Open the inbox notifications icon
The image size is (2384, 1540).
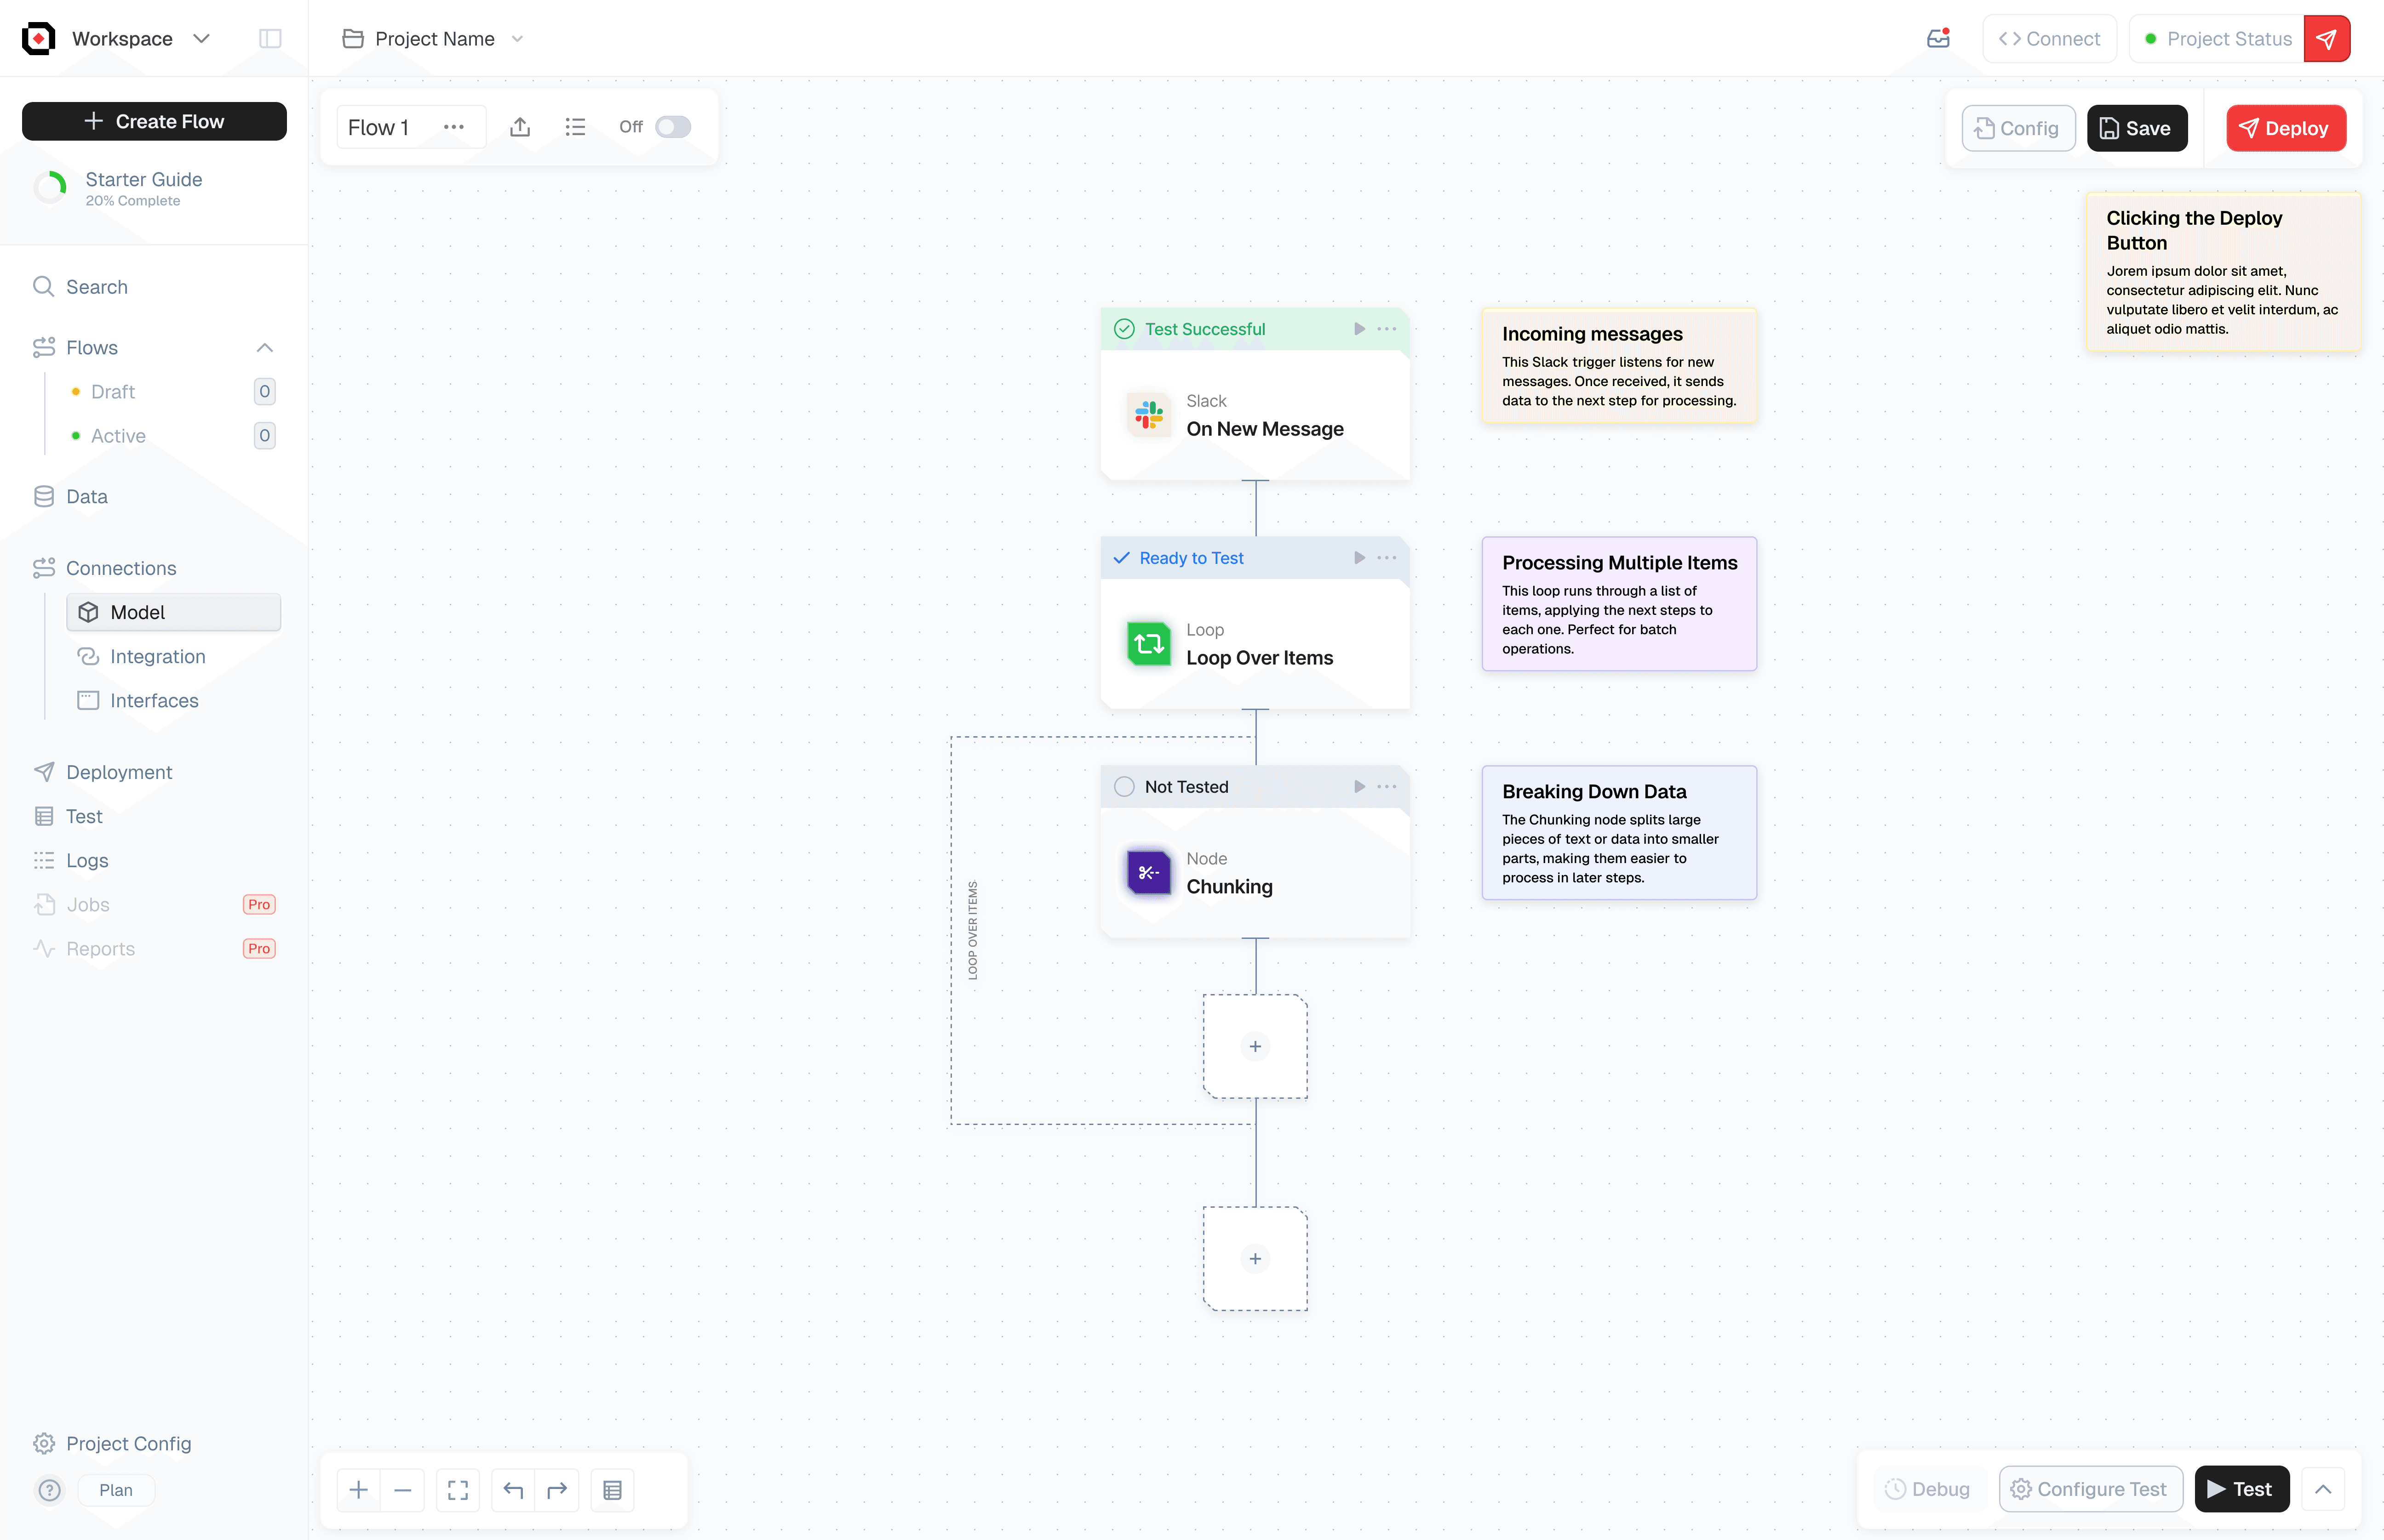coord(1938,39)
